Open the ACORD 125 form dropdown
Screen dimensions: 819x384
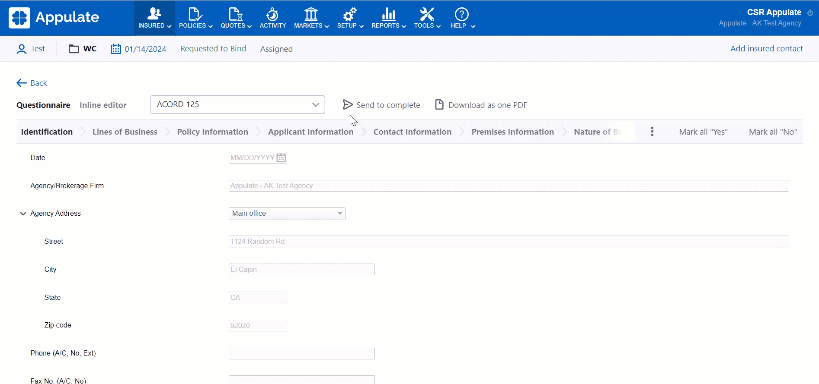[237, 105]
